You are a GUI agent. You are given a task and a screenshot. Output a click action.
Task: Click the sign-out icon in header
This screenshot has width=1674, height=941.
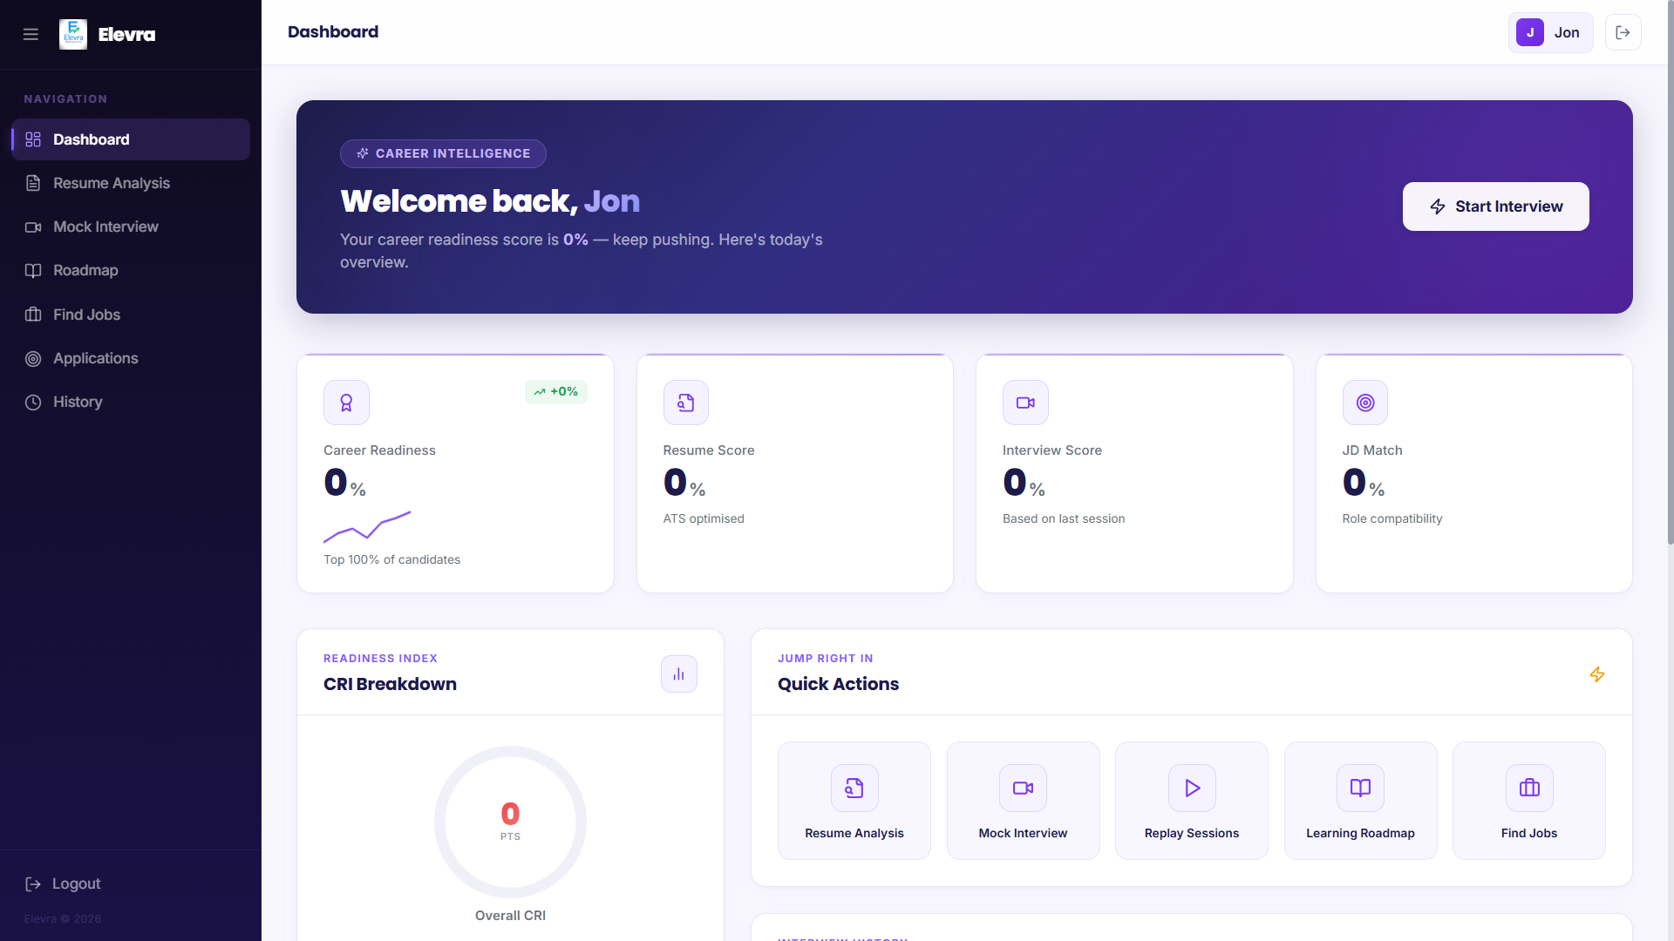[x=1623, y=32]
